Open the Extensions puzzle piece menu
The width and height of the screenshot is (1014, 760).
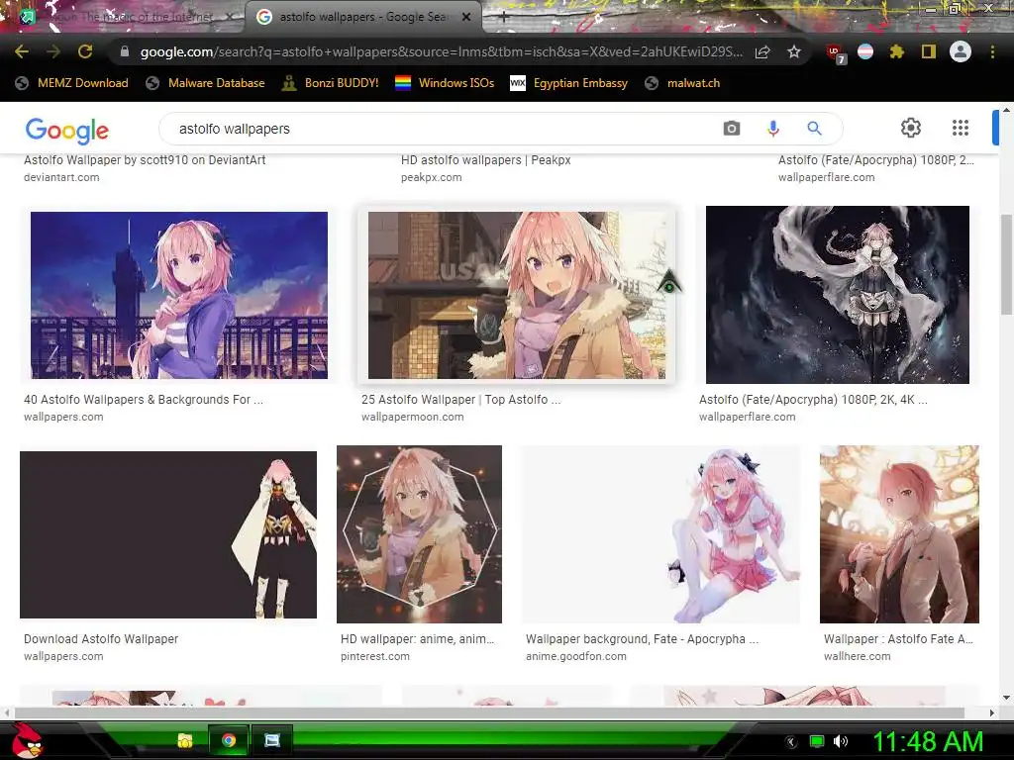896,51
